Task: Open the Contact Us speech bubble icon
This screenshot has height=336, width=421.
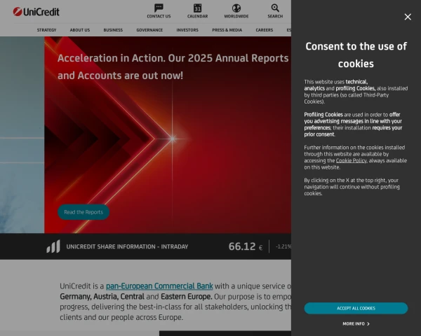Action: (x=159, y=8)
